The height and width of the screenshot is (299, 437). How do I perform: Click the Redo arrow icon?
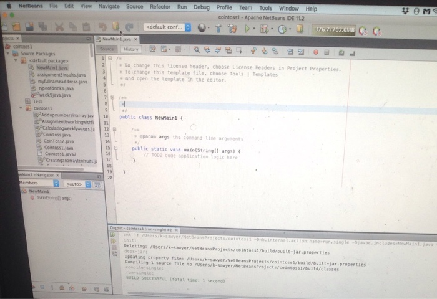click(x=129, y=27)
